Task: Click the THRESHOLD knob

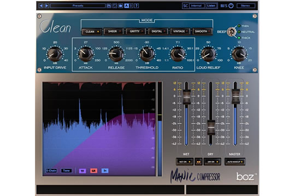Action: point(147,54)
